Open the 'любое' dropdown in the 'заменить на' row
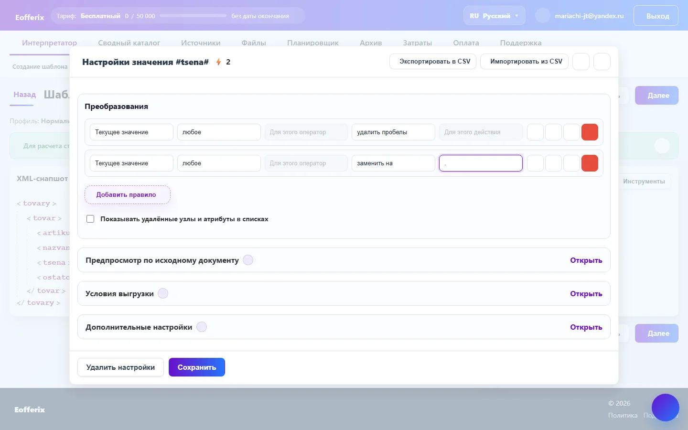This screenshot has width=688, height=430. click(219, 163)
